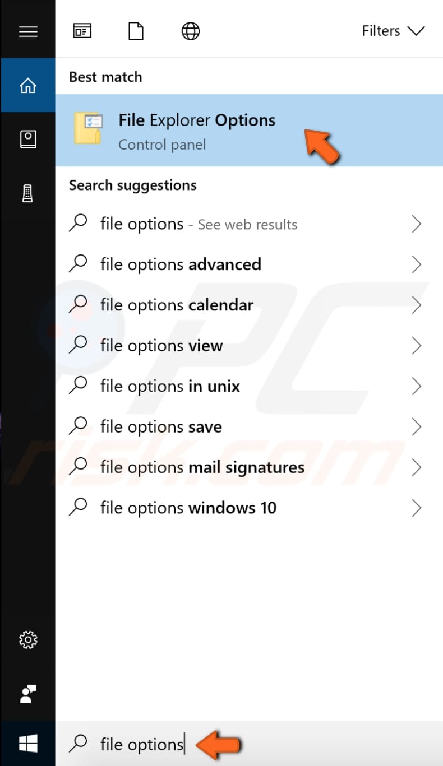
Task: Choose the 'file options mail signatures' suggestion
Action: pyautogui.click(x=202, y=467)
